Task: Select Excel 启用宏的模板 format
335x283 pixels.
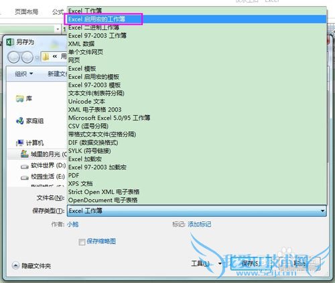Action: tap(197, 77)
